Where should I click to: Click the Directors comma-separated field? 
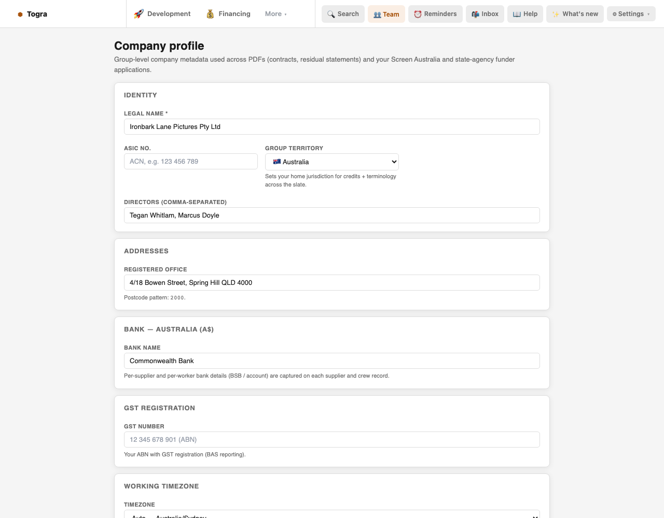coord(332,215)
